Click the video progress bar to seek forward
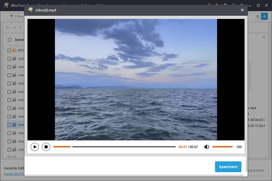 click(x=130, y=147)
